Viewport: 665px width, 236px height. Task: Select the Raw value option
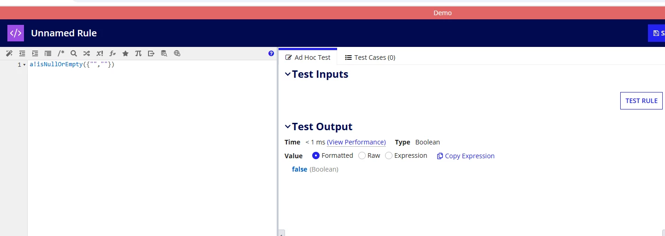click(x=362, y=155)
